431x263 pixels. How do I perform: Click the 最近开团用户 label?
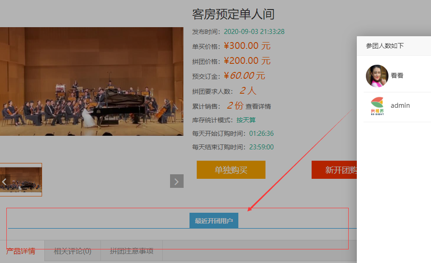pos(213,221)
